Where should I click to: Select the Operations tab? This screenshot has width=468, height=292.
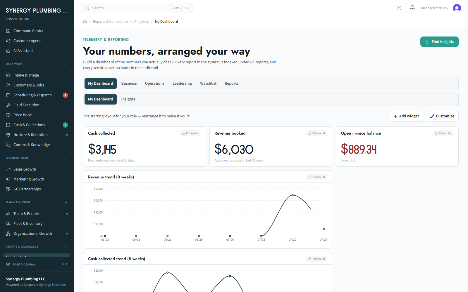click(x=155, y=84)
